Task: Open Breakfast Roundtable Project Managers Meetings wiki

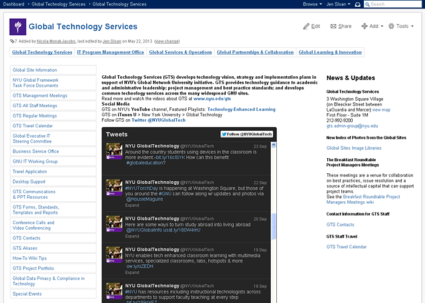Action: [363, 199]
